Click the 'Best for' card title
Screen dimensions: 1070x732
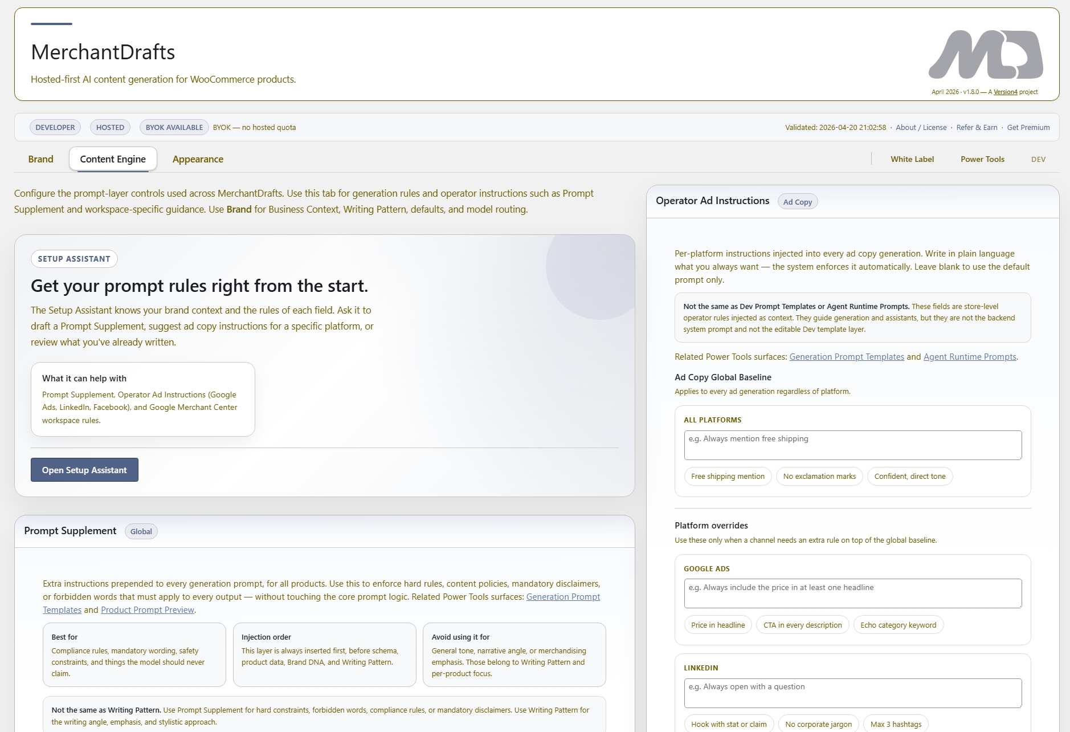[x=64, y=637]
